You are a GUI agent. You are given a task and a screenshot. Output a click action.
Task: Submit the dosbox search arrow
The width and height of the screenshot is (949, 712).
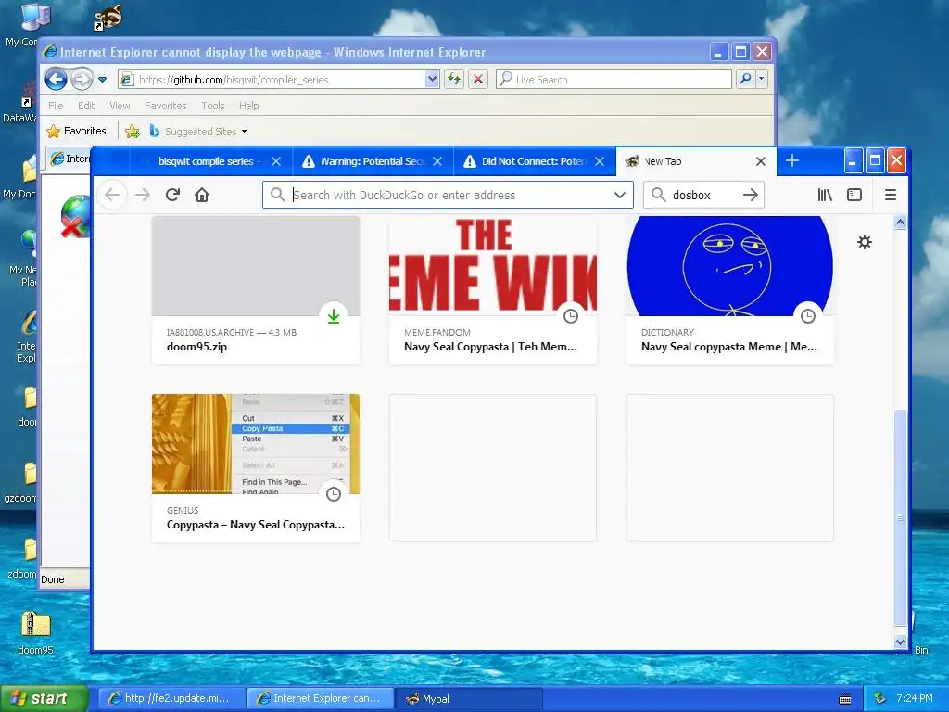(751, 195)
